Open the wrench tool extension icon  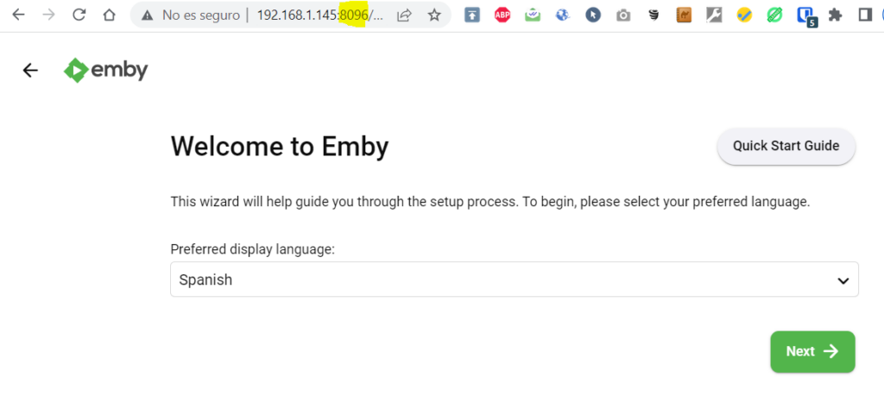[714, 16]
